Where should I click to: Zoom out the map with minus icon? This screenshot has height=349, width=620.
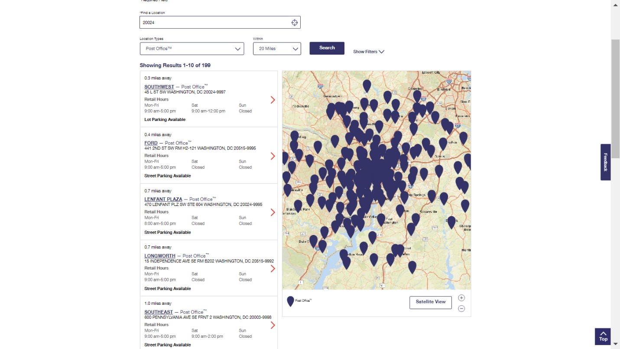(x=461, y=308)
